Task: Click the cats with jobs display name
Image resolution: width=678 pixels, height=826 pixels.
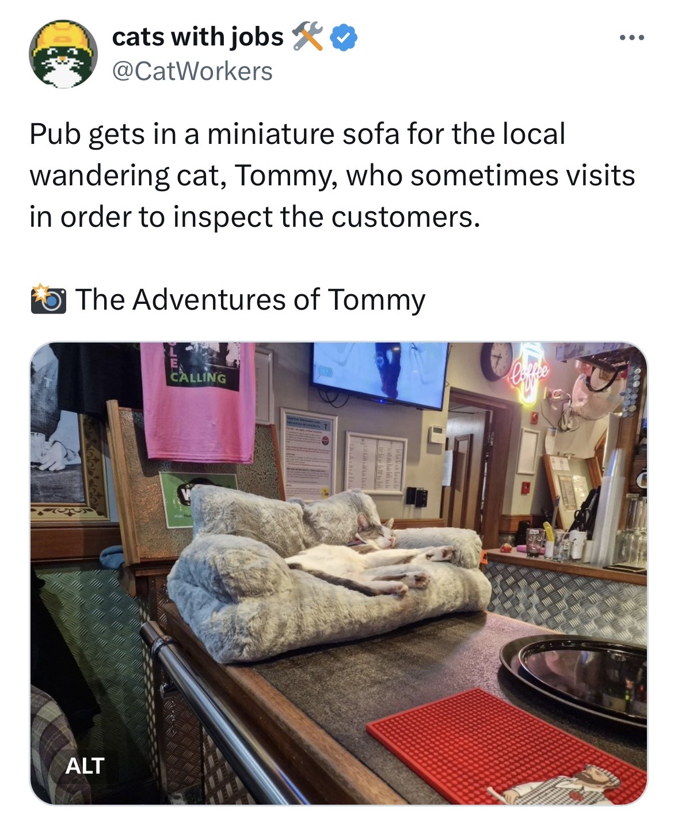Action: [198, 37]
